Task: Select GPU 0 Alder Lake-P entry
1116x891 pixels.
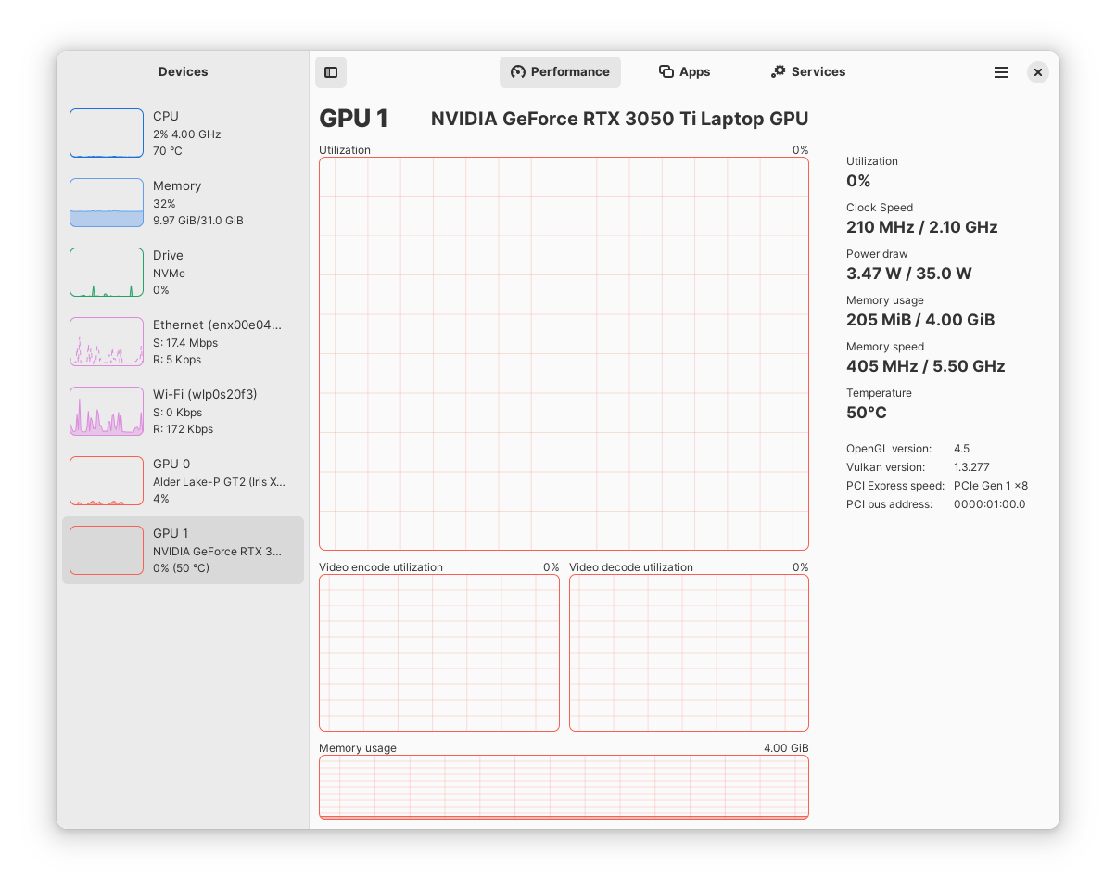Action: point(183,481)
